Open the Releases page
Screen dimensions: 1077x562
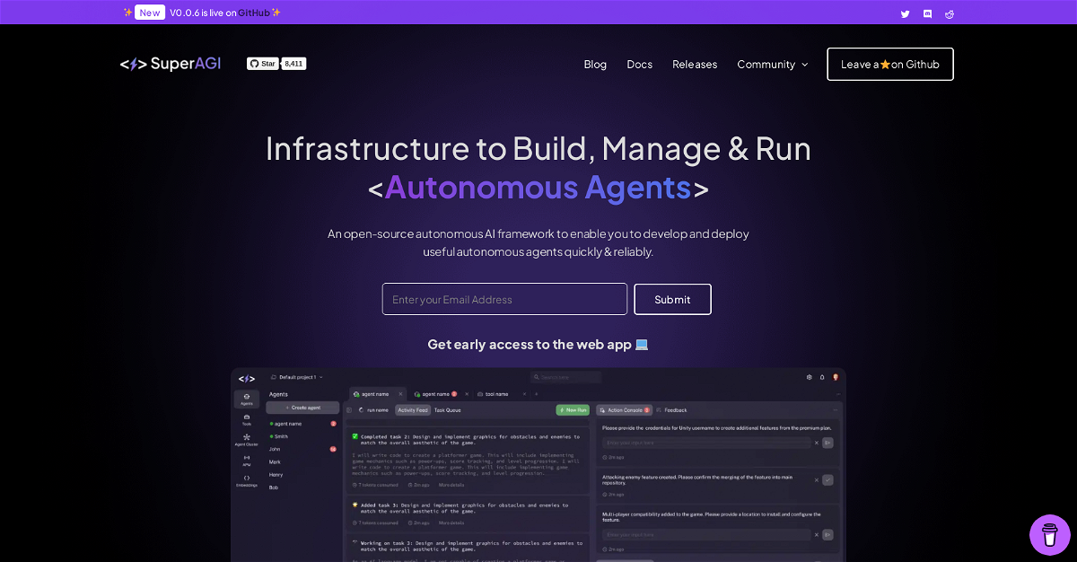[695, 65]
